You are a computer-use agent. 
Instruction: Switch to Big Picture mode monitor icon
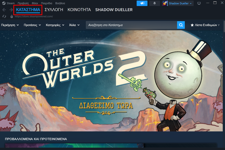point(199,3)
